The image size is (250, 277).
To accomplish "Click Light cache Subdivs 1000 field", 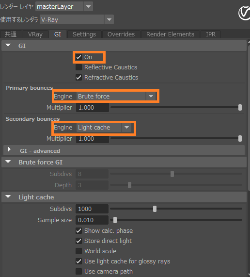I will click(92, 209).
